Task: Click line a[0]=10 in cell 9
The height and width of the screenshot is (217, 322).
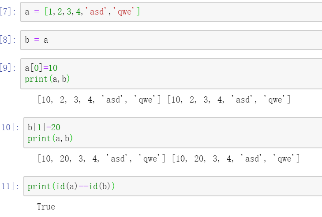Action: [x=41, y=68]
